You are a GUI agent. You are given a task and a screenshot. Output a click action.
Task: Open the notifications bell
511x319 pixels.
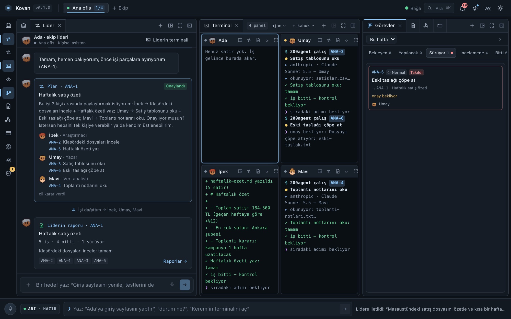pos(462,8)
